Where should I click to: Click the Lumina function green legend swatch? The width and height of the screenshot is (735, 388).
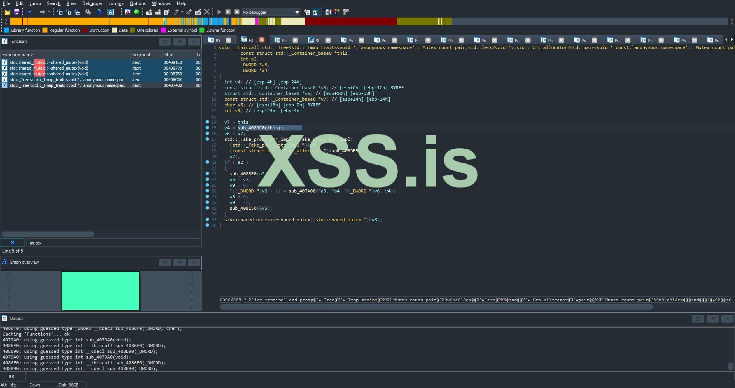(x=202, y=30)
